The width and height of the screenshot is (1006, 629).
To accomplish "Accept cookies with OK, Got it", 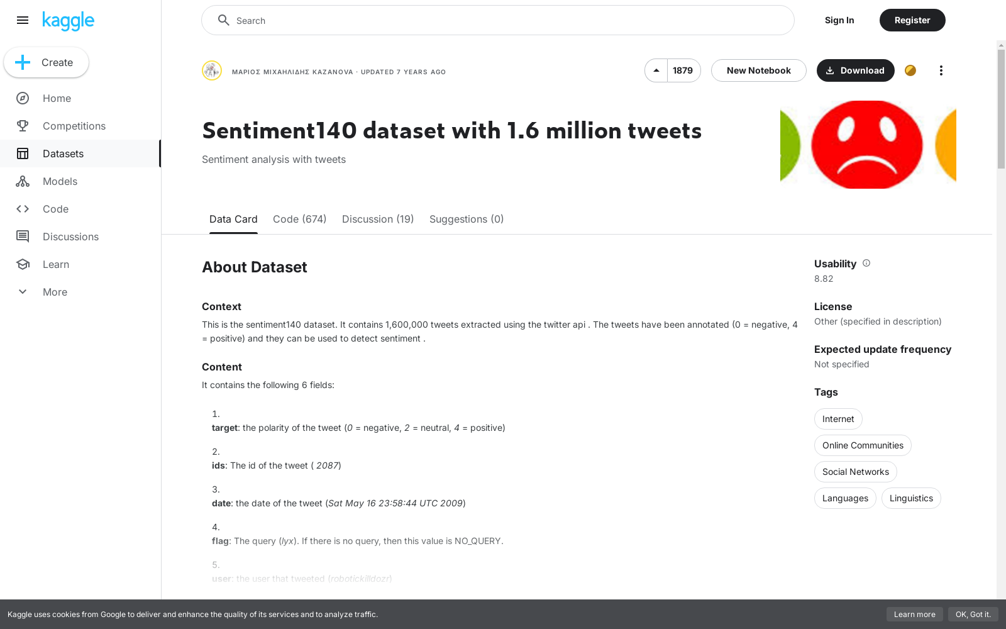I will 973,615.
